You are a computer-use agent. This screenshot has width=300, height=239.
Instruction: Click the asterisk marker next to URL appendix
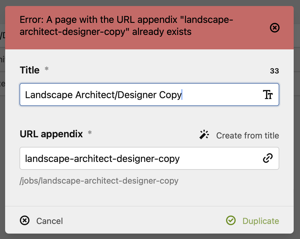pyautogui.click(x=89, y=132)
